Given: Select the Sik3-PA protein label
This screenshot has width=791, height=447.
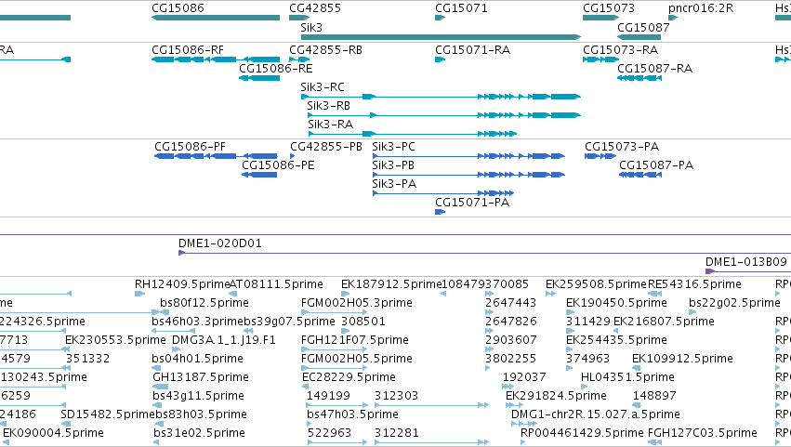Looking at the screenshot, I should (x=394, y=184).
